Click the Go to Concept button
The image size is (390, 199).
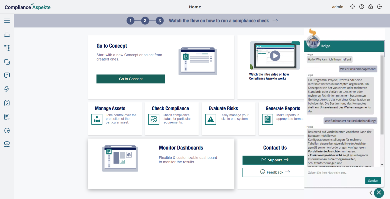[131, 79]
